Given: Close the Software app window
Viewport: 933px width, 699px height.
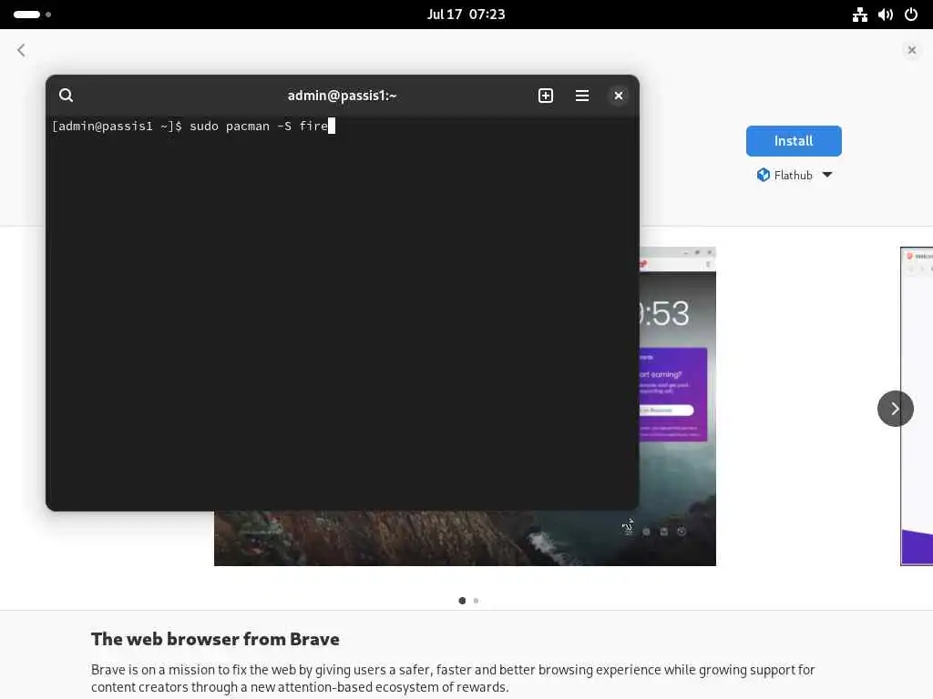Looking at the screenshot, I should pyautogui.click(x=911, y=50).
